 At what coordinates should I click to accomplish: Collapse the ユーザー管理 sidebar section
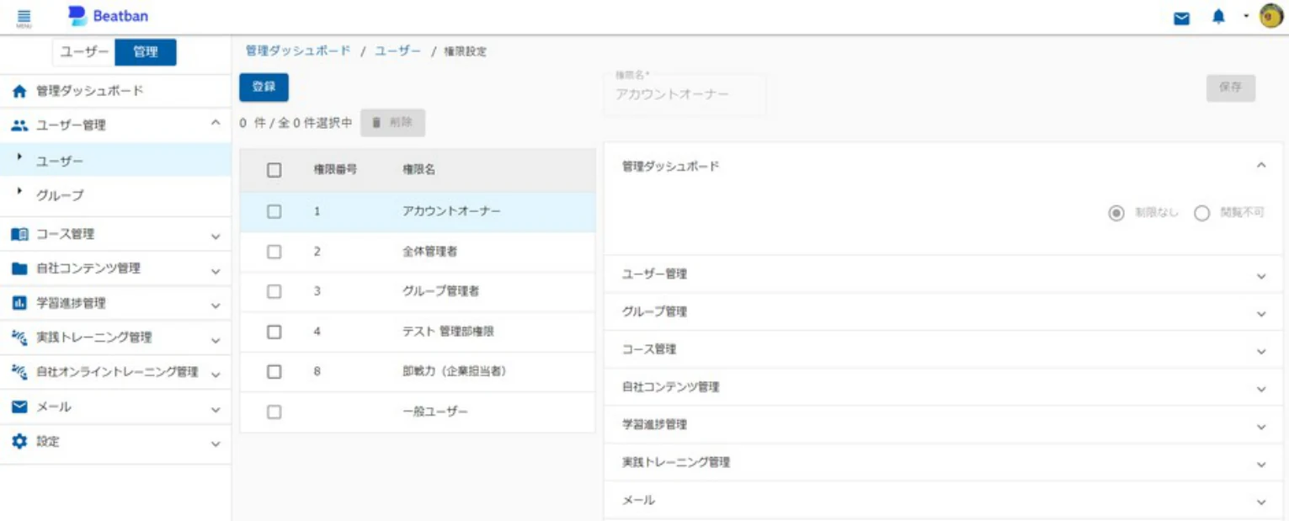point(216,125)
